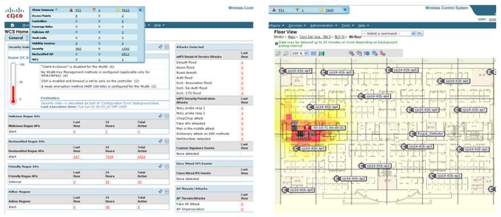Click the Deauth flood last hour count
501x217 pixels.
pos(242,62)
